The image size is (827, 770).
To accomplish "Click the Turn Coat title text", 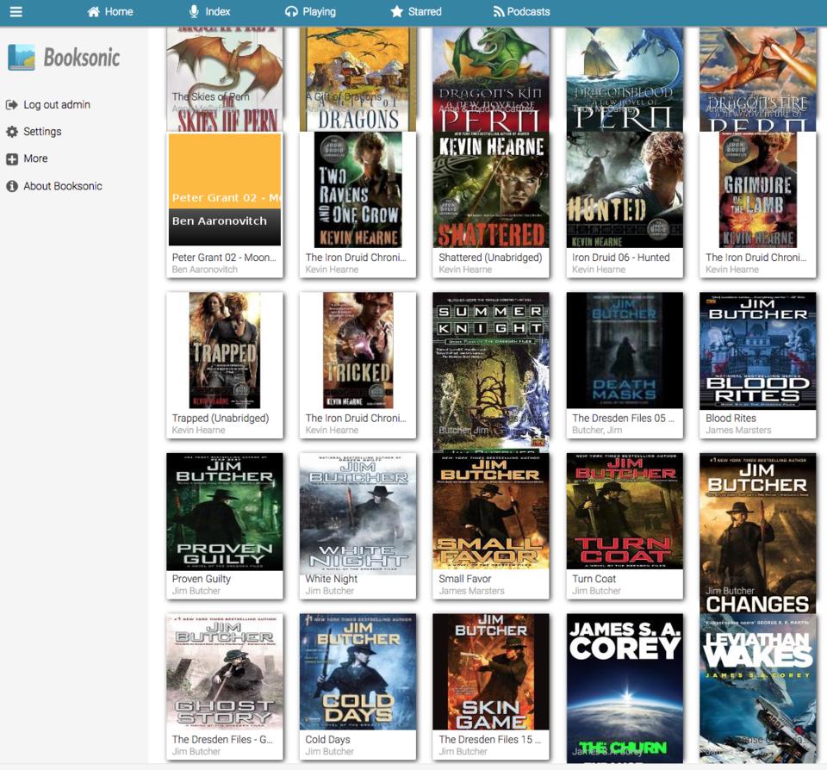I will (594, 579).
